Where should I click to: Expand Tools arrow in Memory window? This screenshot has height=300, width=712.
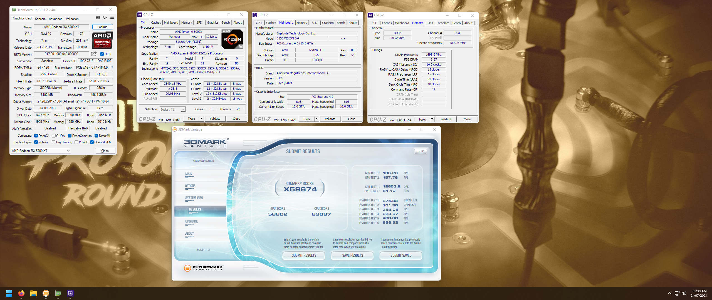coord(432,119)
